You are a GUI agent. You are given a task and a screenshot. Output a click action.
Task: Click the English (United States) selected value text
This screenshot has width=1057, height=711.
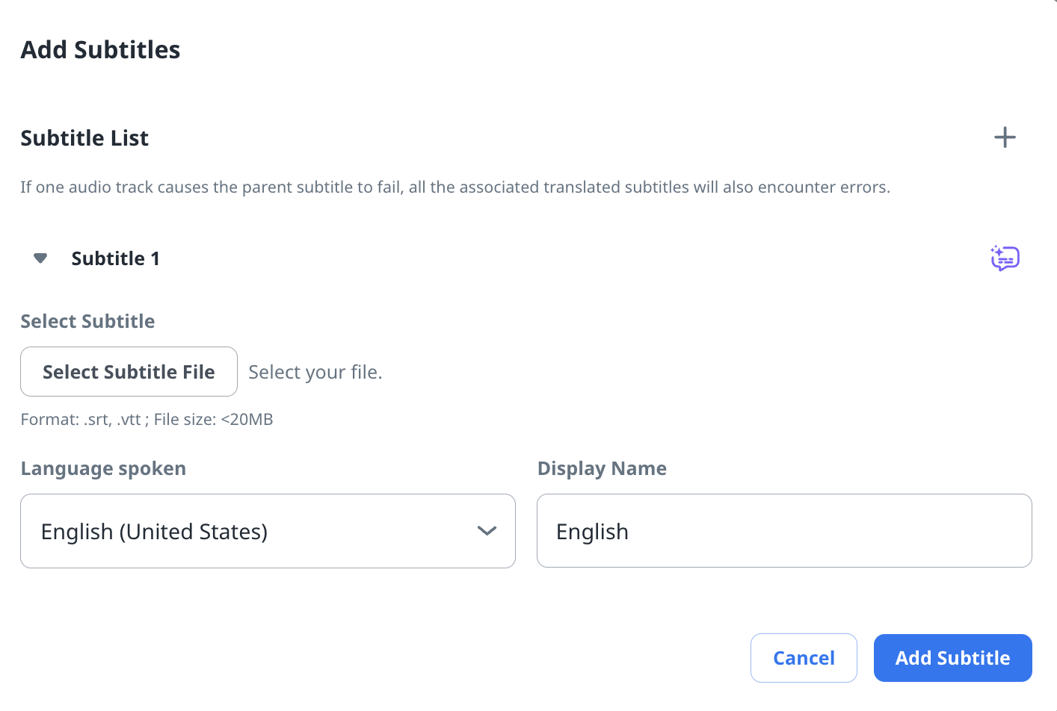[x=154, y=532]
